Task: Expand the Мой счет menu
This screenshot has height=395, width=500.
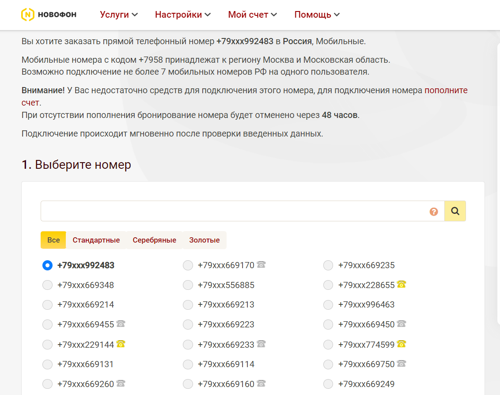Action: pyautogui.click(x=252, y=15)
